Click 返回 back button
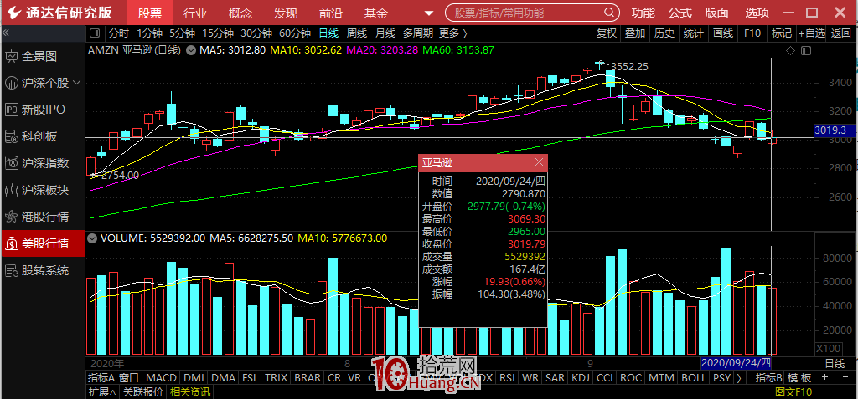This screenshot has width=858, height=399. 841,33
